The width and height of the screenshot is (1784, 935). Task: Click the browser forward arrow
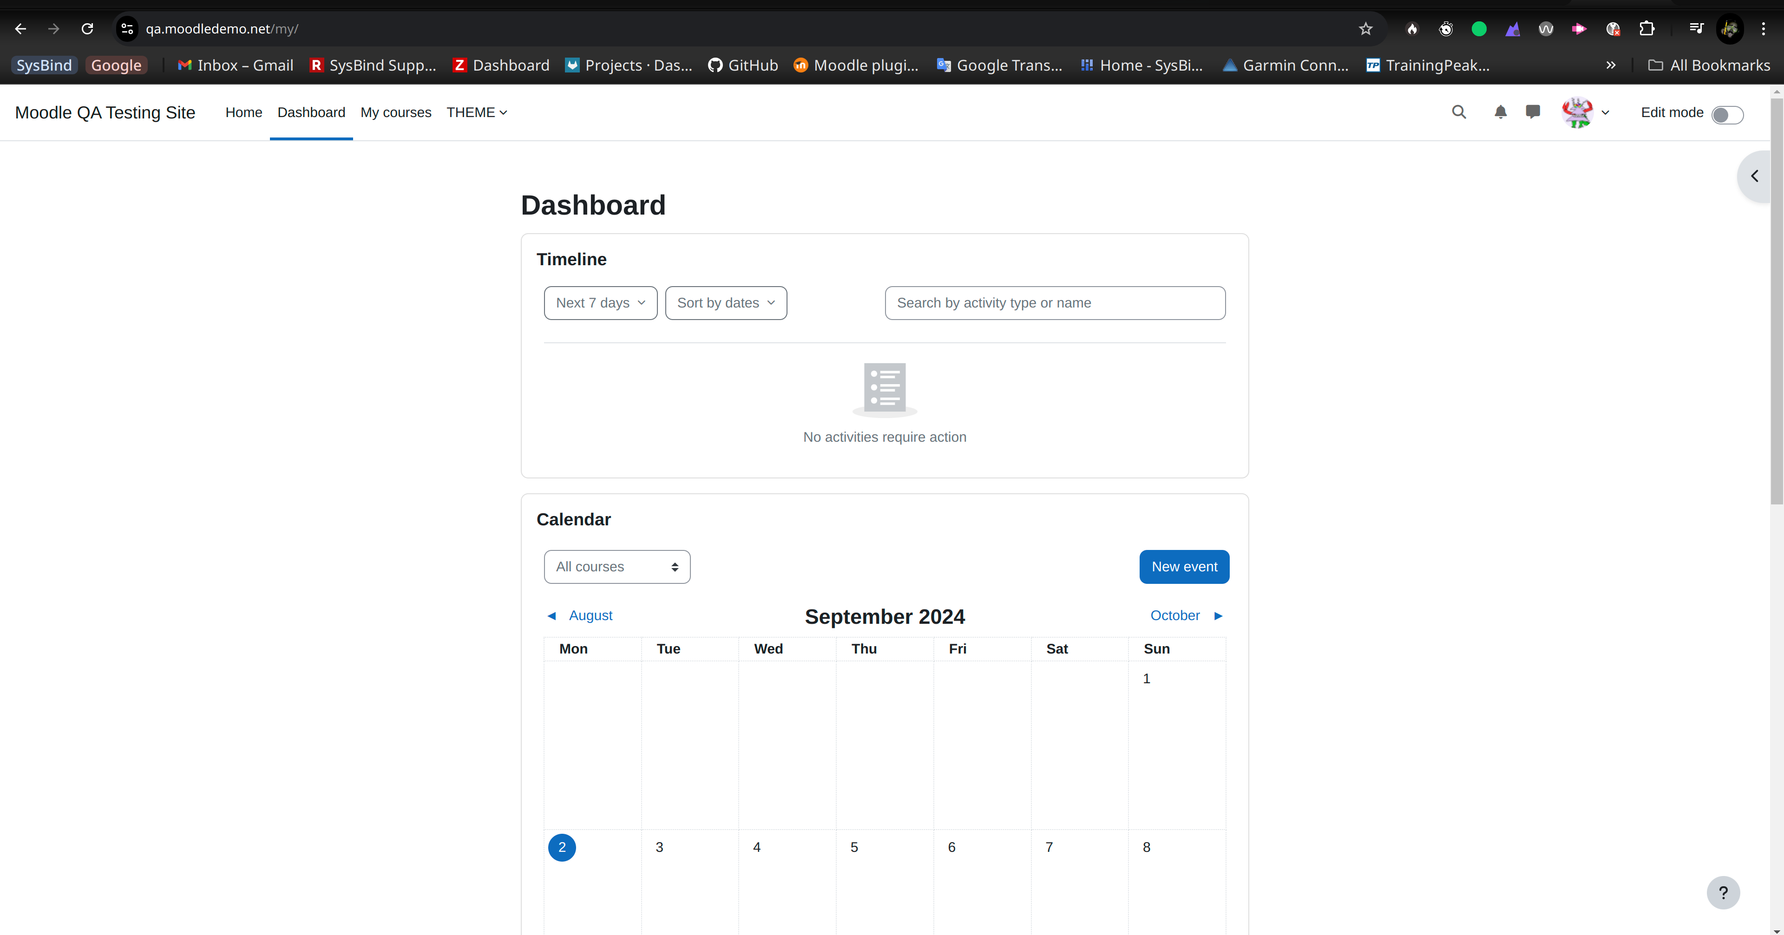click(53, 28)
